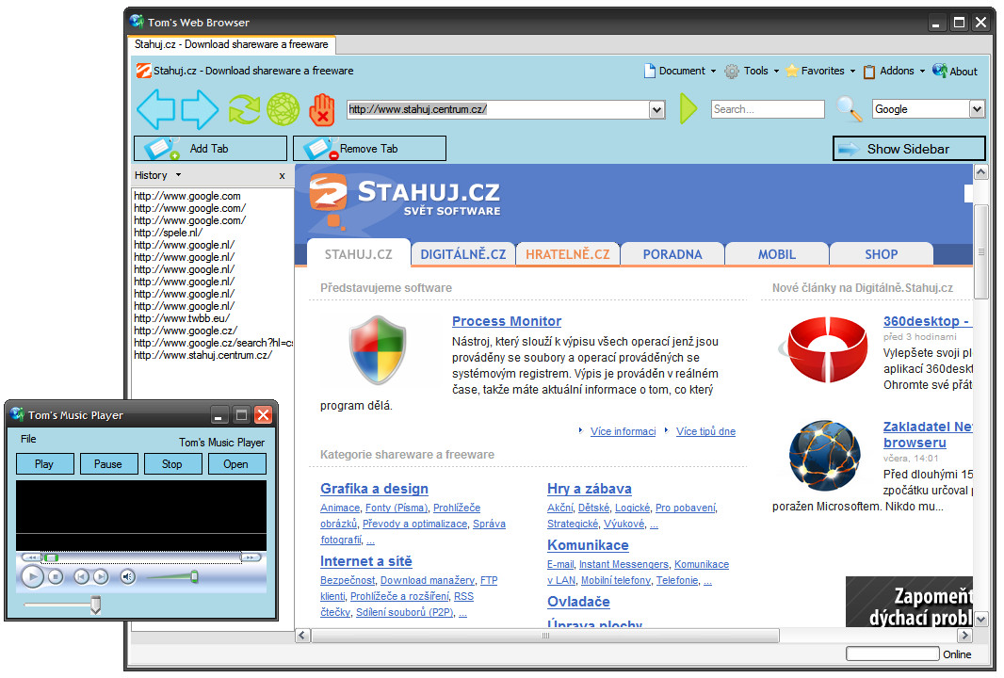Select http://spele.nl/ in History list
1004x678 pixels.
[168, 233]
